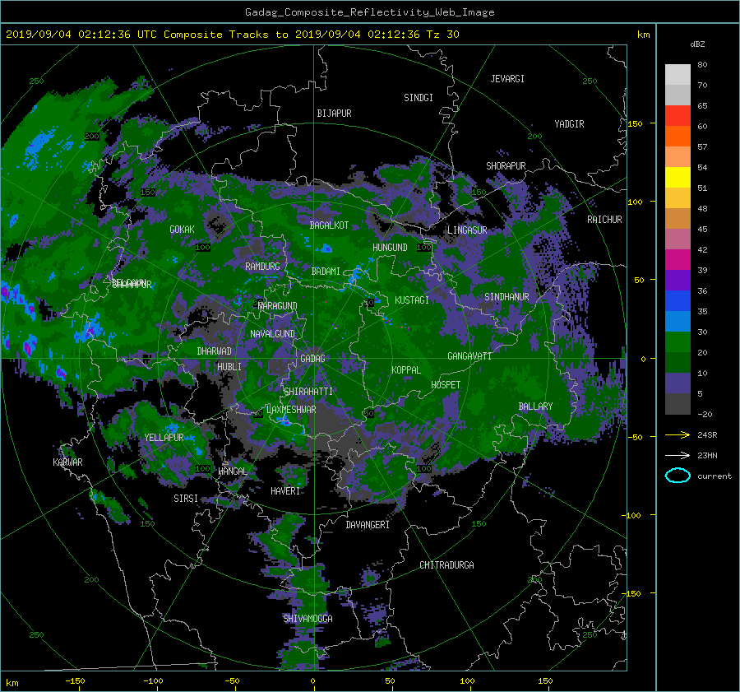The height and width of the screenshot is (692, 740).
Task: Select the yellow 51 dBZ color swatch
Action: [x=678, y=178]
